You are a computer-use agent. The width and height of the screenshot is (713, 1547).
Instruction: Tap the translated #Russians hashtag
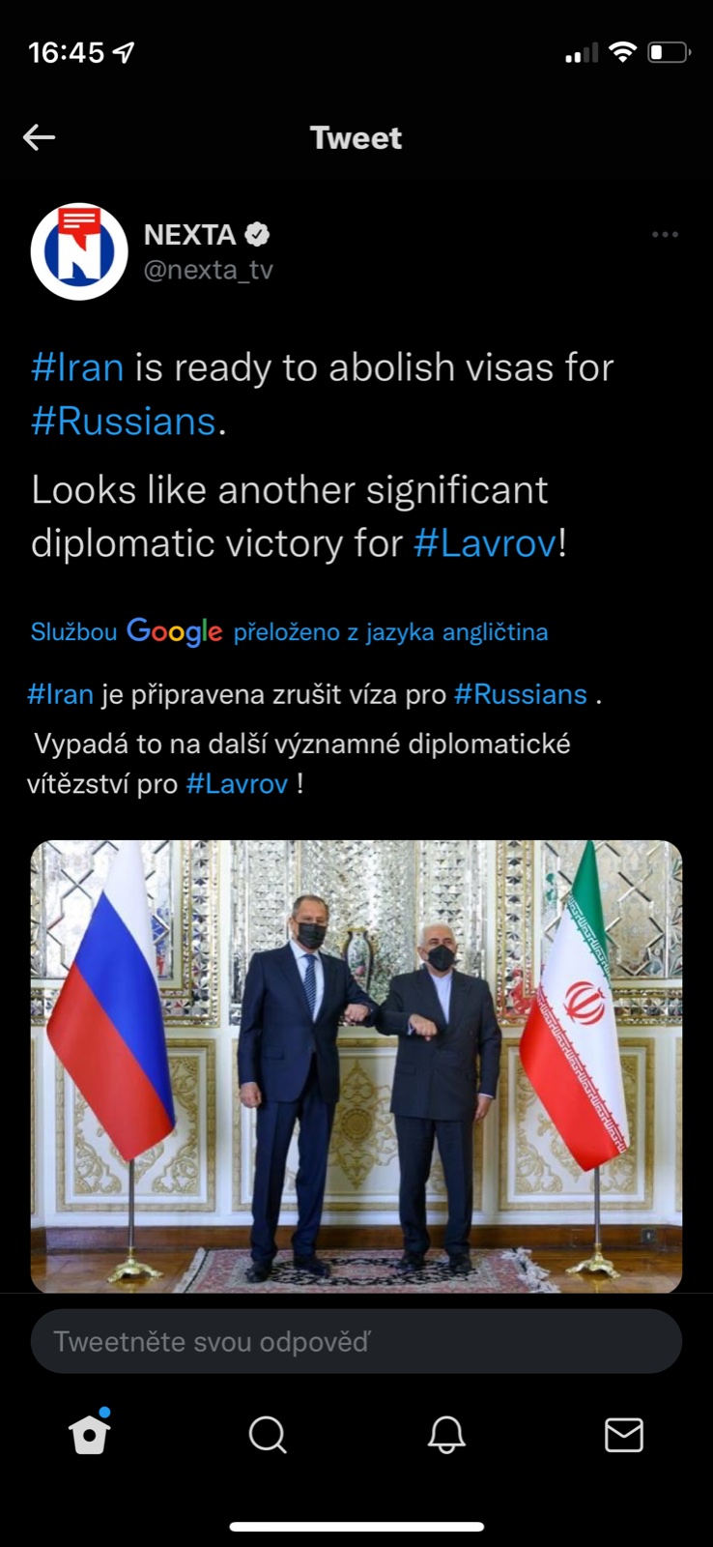tap(521, 694)
